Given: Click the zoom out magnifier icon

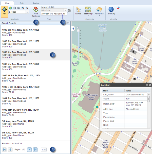Looking at the screenshot, I should click(27, 8).
